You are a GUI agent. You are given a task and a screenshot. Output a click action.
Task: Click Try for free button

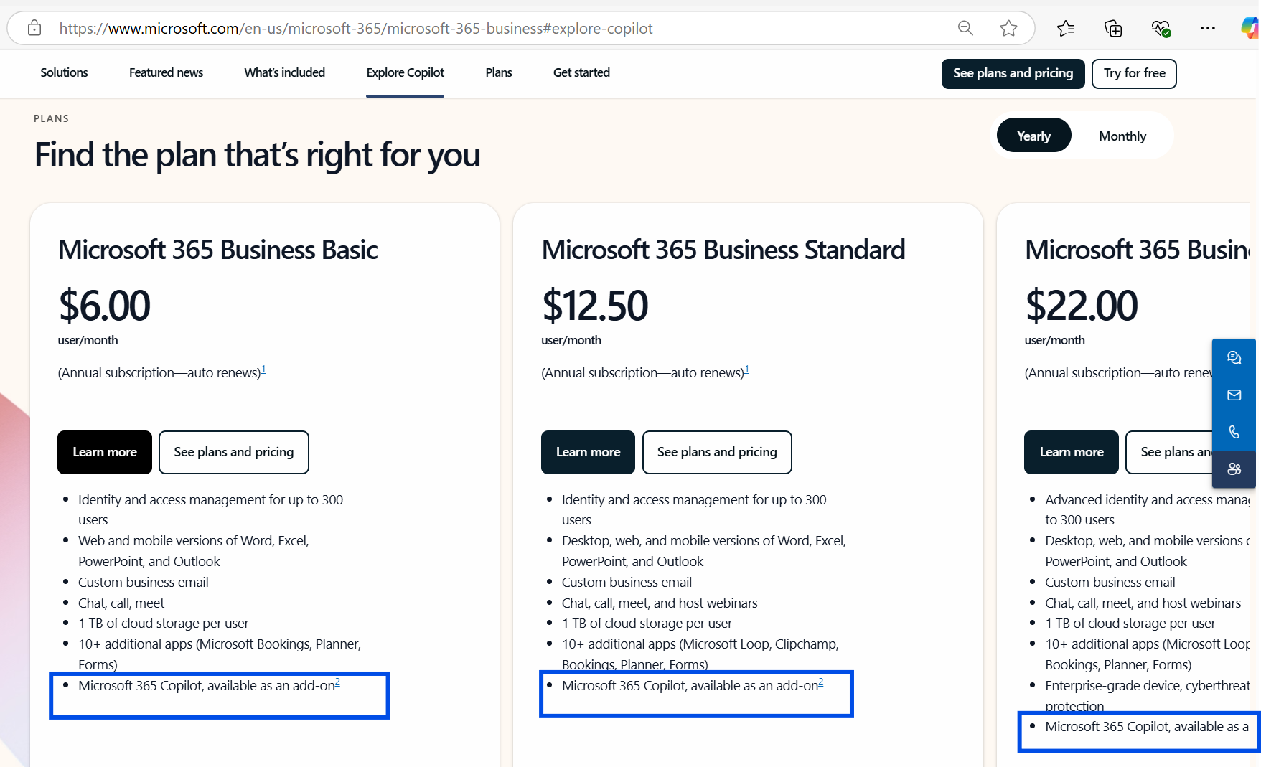[x=1133, y=73]
